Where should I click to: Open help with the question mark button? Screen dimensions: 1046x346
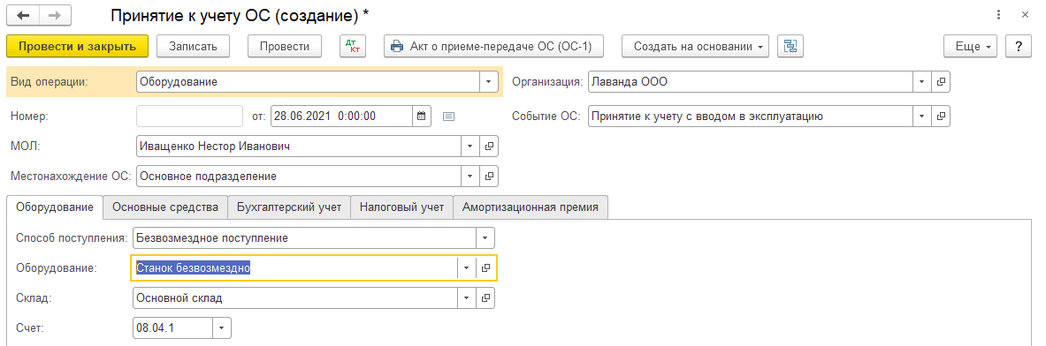pos(1019,46)
